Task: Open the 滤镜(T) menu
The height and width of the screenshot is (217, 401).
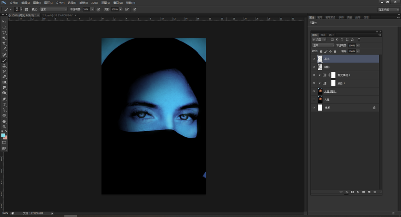Action: [84, 3]
